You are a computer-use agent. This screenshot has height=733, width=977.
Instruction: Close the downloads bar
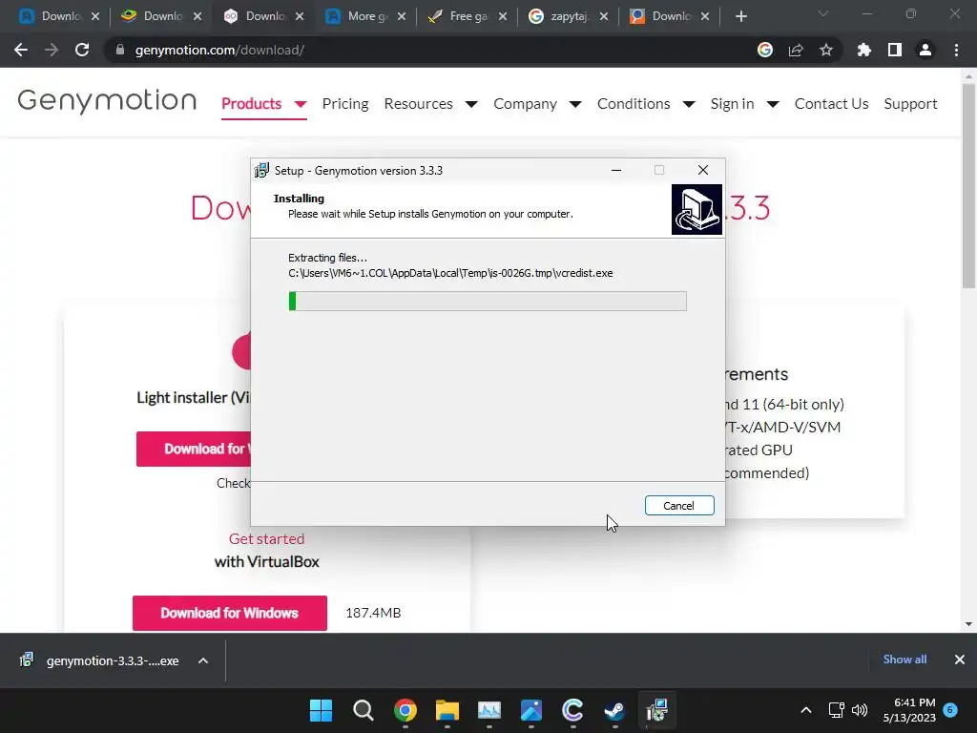tap(960, 659)
